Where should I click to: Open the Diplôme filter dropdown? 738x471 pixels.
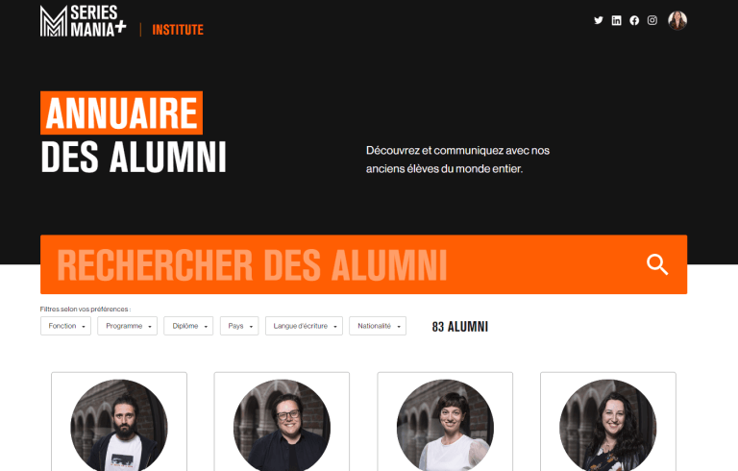188,326
